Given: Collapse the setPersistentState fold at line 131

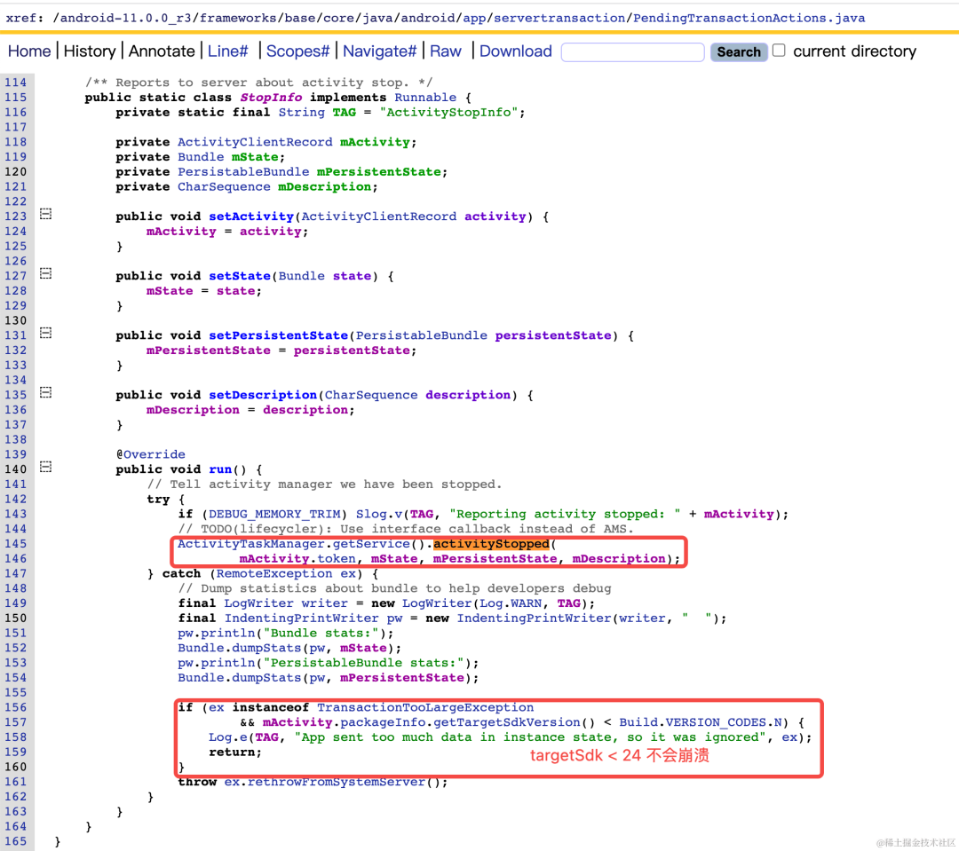Looking at the screenshot, I should [46, 333].
